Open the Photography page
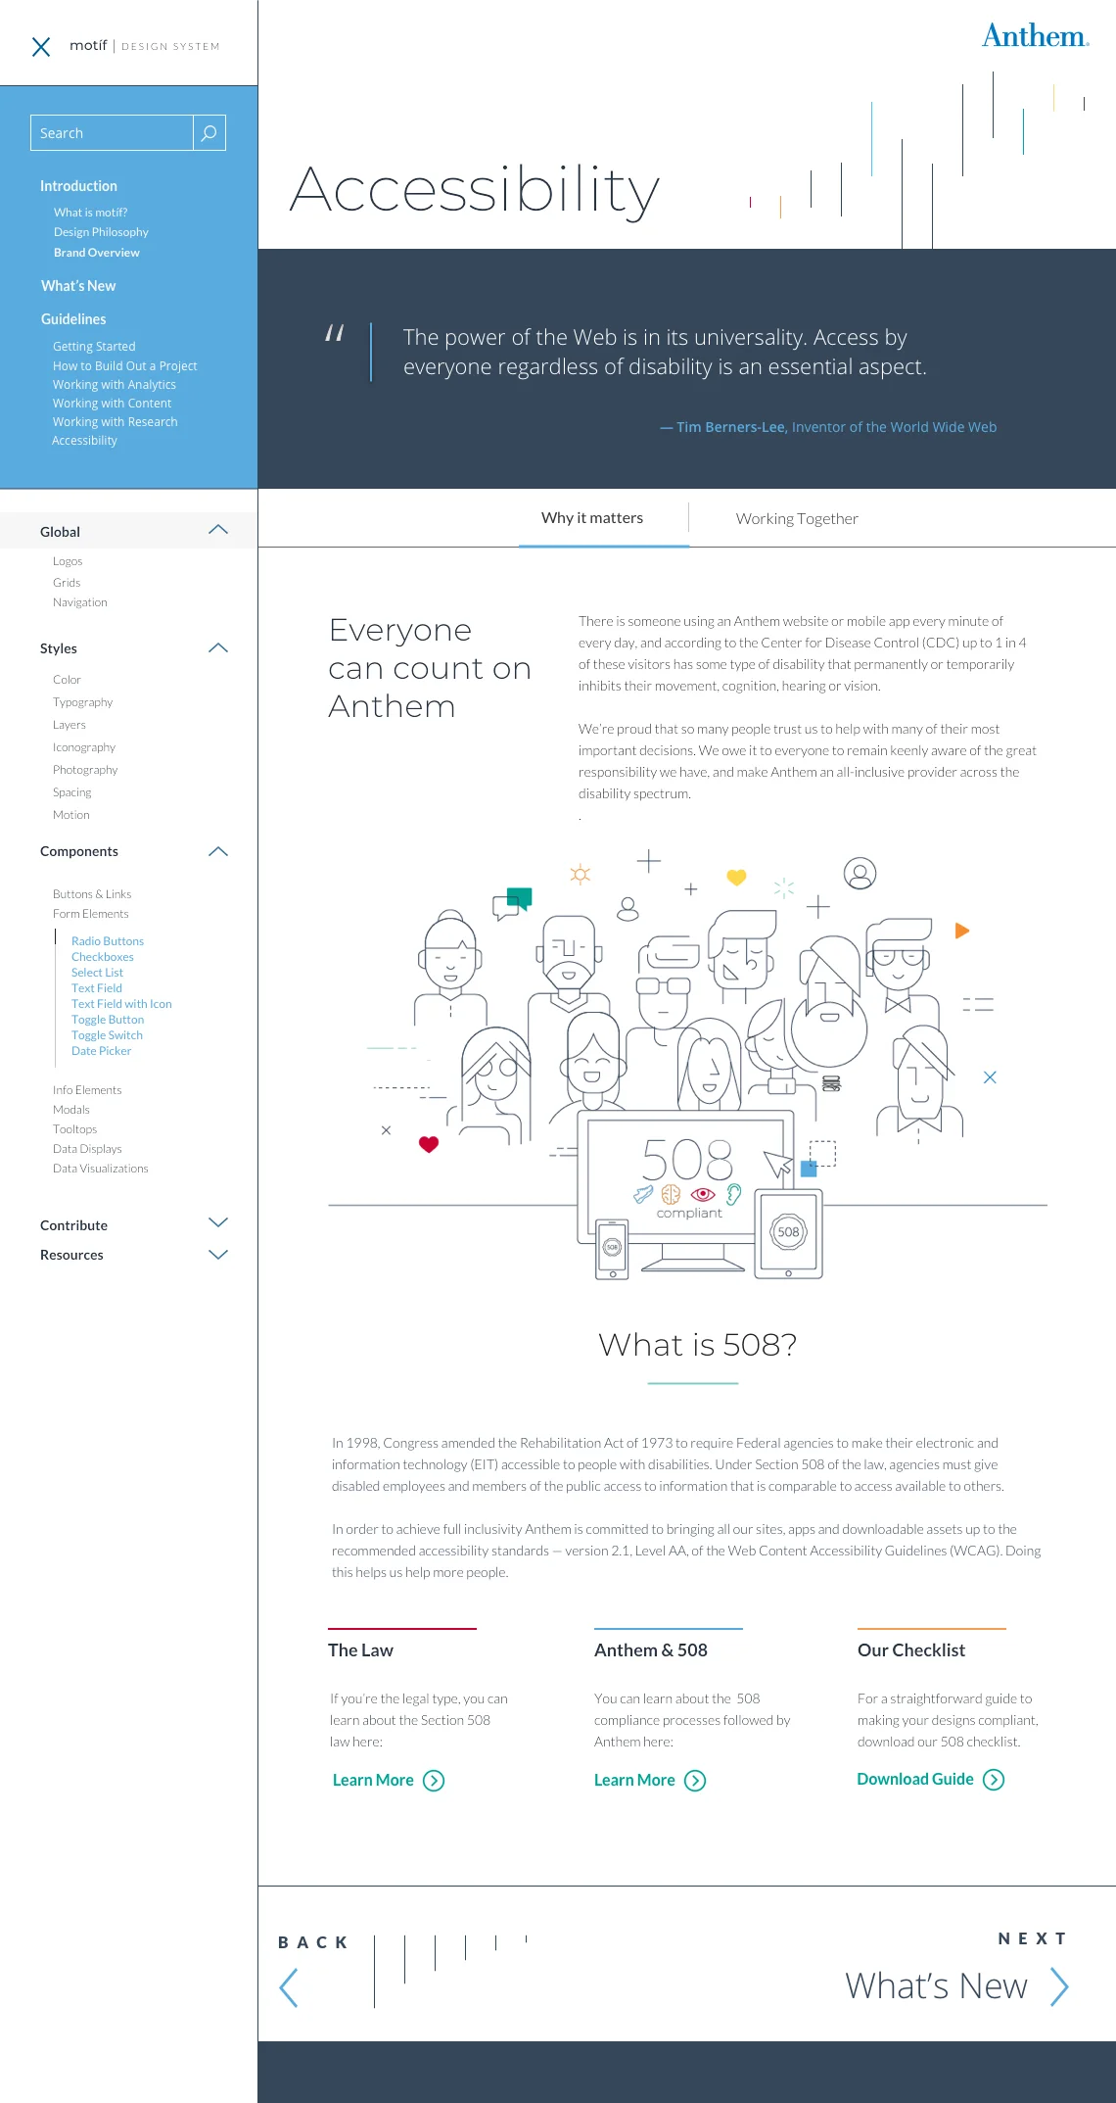 click(x=85, y=770)
